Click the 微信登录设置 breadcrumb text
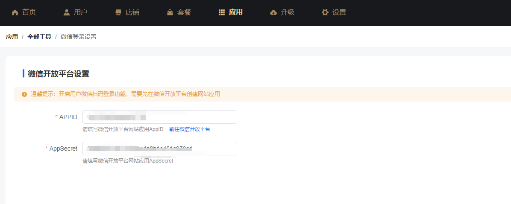 point(79,37)
